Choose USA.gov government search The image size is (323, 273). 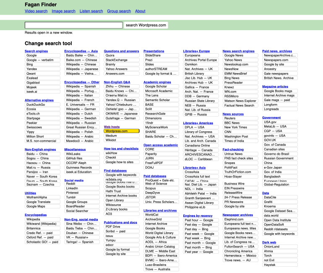click(x=280, y=122)
